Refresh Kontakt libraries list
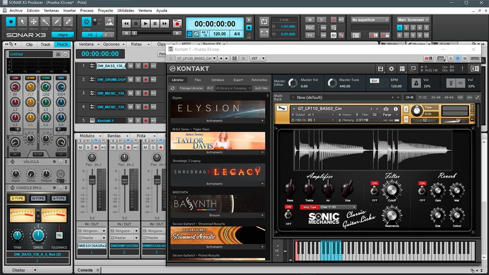The height and width of the screenshot is (275, 489). (173, 88)
